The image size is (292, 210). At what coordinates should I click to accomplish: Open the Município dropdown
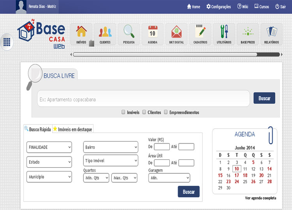(x=49, y=177)
